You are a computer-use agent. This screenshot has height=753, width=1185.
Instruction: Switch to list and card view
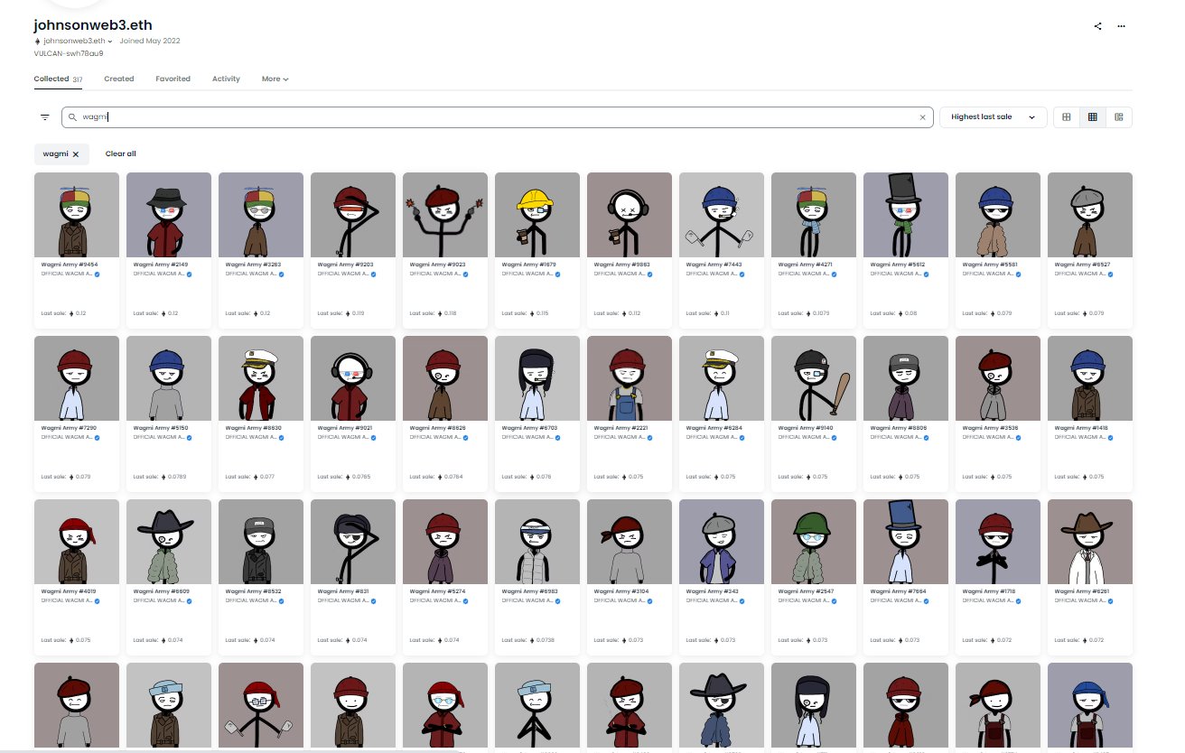[1119, 117]
